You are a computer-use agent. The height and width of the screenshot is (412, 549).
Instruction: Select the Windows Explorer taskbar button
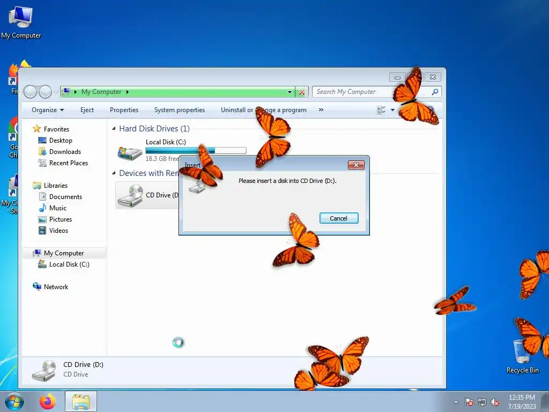(81, 401)
